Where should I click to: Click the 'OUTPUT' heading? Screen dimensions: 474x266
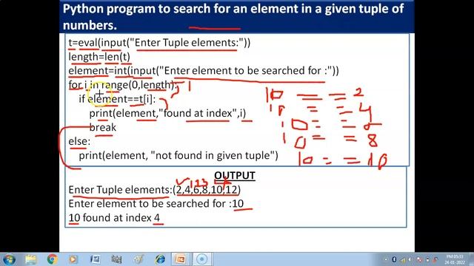coord(235,176)
